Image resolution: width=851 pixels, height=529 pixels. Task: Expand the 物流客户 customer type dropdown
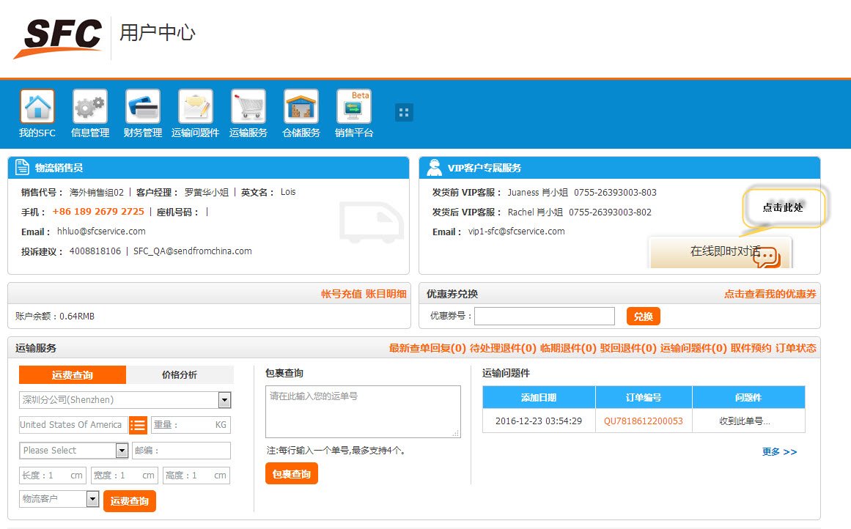click(92, 499)
